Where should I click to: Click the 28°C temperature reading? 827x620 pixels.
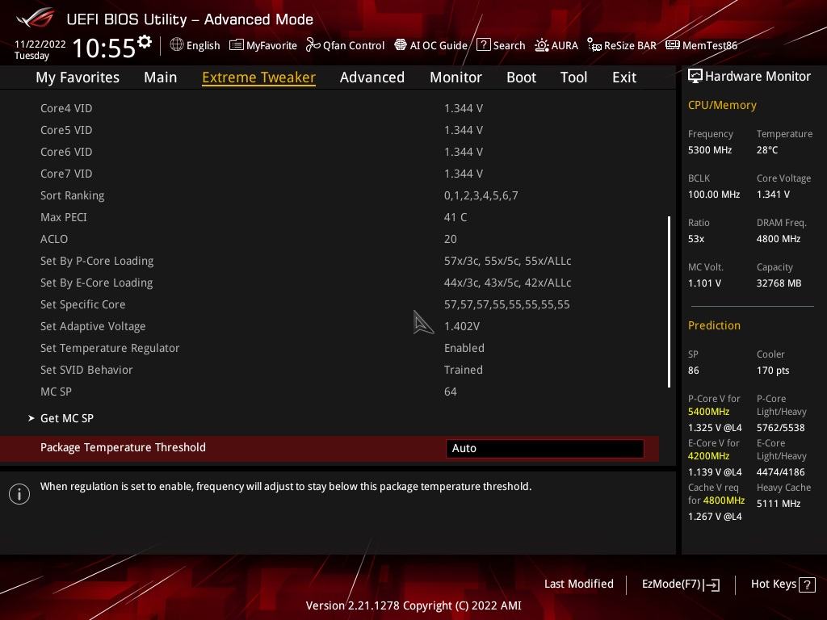pos(767,150)
